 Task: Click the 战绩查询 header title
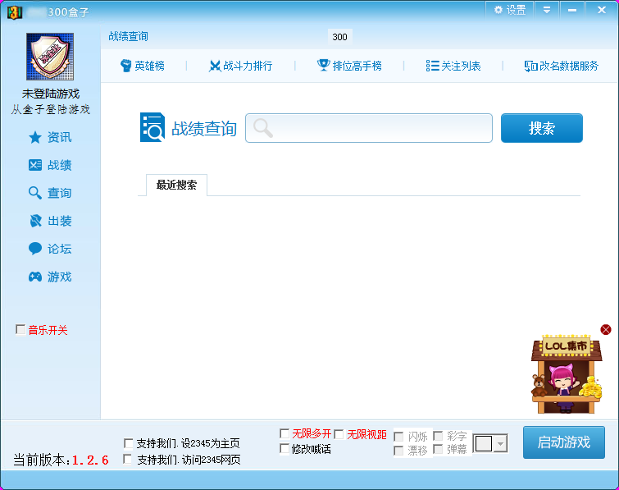[128, 36]
